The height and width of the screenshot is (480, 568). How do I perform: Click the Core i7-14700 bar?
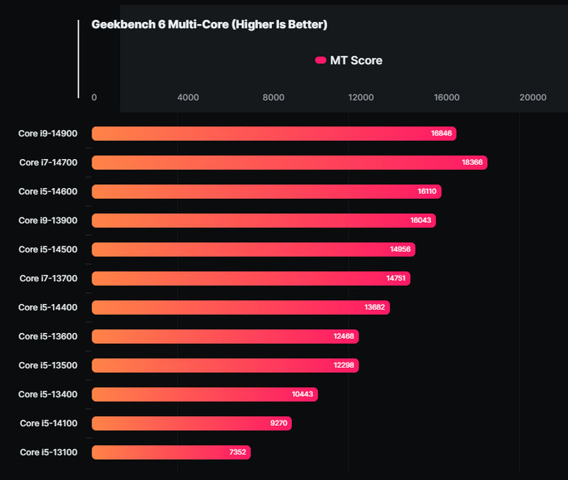289,163
